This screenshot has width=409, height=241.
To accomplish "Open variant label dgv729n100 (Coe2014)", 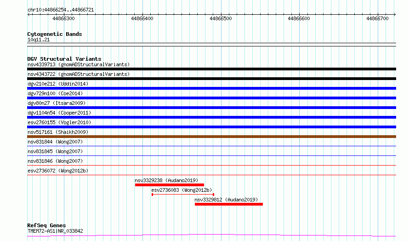I will click(x=55, y=93).
